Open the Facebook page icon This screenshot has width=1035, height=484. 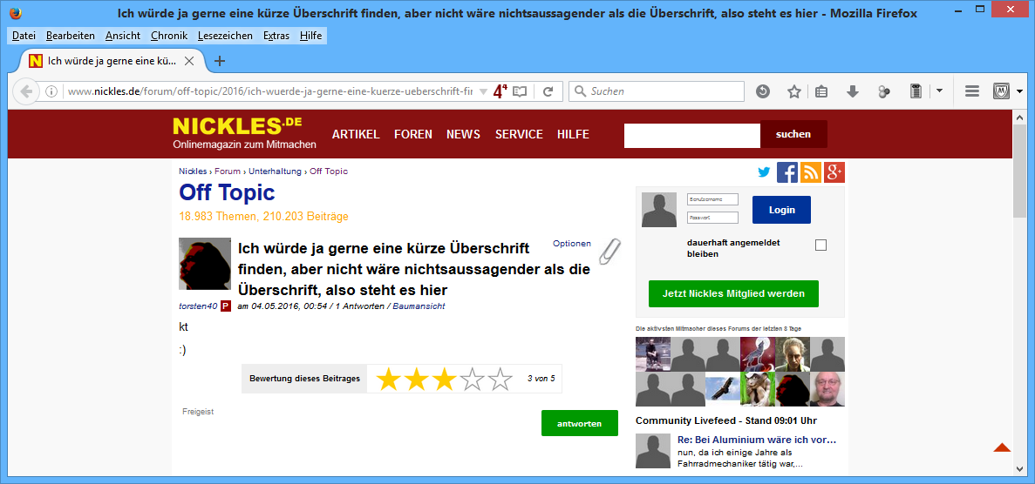tap(786, 172)
